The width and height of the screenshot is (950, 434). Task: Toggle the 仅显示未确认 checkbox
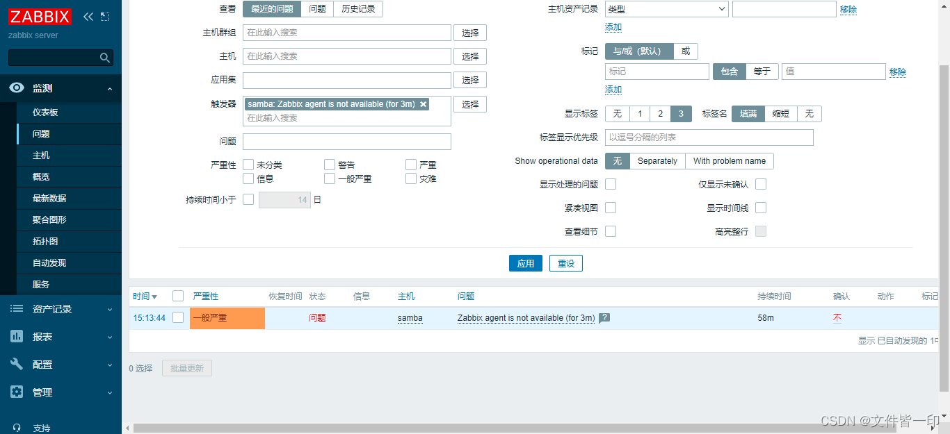(x=761, y=184)
